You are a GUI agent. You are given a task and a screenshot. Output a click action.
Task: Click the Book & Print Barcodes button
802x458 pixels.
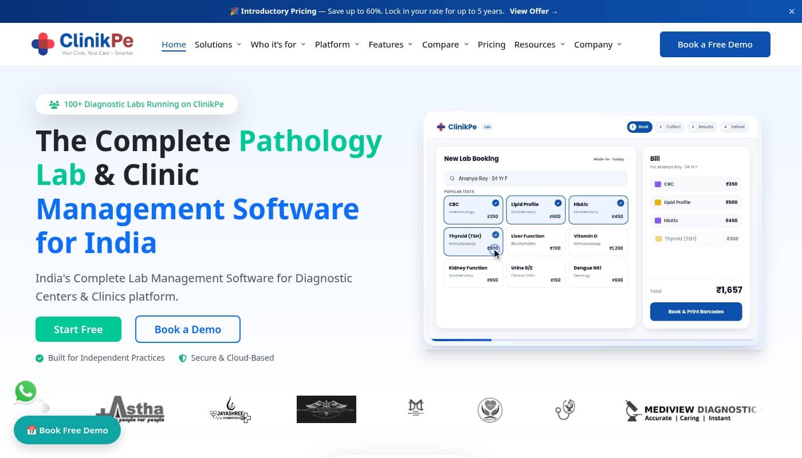(696, 311)
